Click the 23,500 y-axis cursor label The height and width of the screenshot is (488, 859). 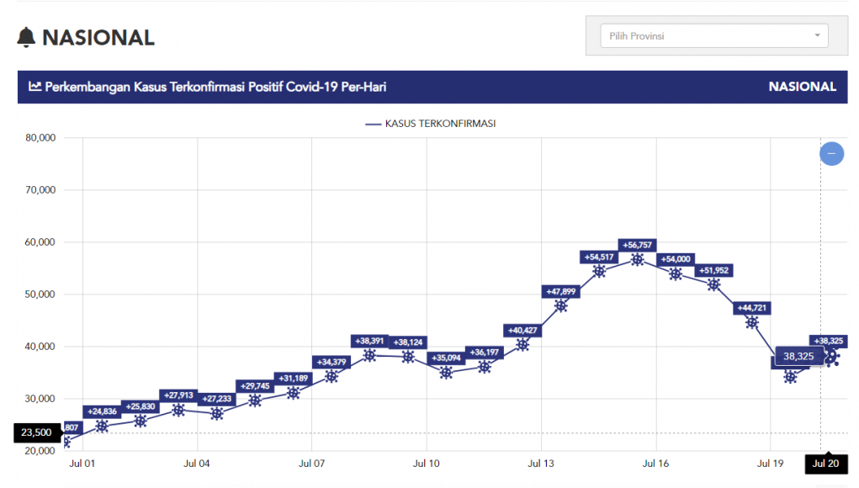[x=37, y=432]
